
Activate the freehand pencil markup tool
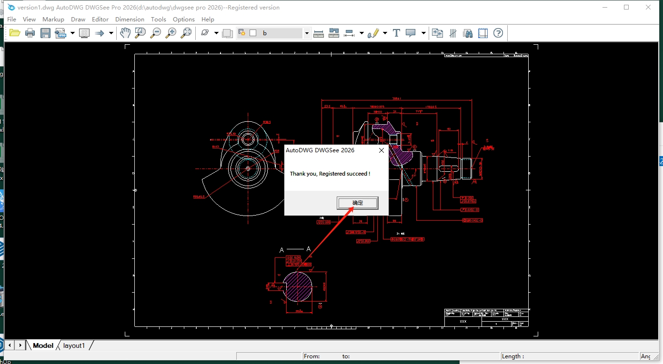374,33
